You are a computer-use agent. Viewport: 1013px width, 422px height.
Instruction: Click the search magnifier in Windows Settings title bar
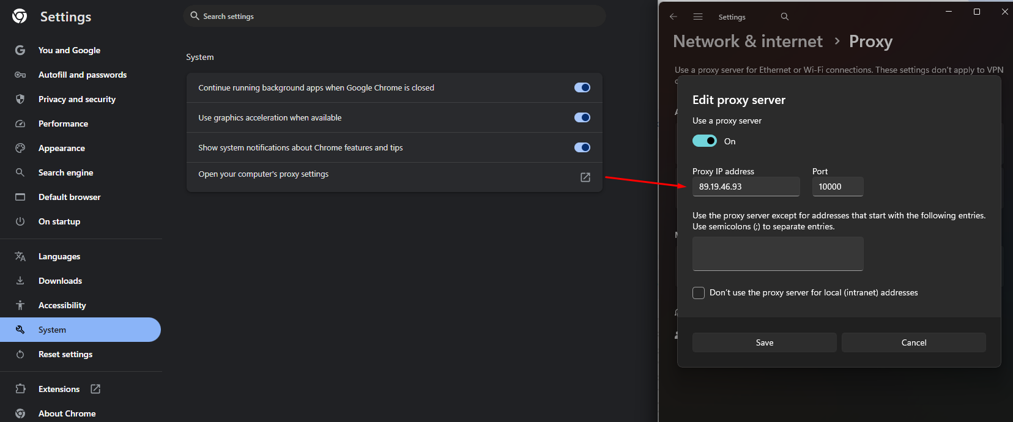coord(785,17)
